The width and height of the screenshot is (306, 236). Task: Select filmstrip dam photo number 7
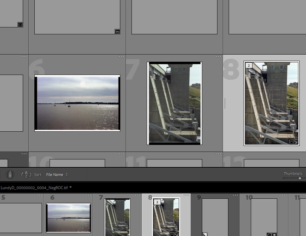point(117,217)
